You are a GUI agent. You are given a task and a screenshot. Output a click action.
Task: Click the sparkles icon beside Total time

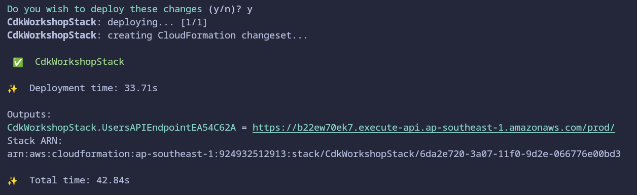[13, 180]
